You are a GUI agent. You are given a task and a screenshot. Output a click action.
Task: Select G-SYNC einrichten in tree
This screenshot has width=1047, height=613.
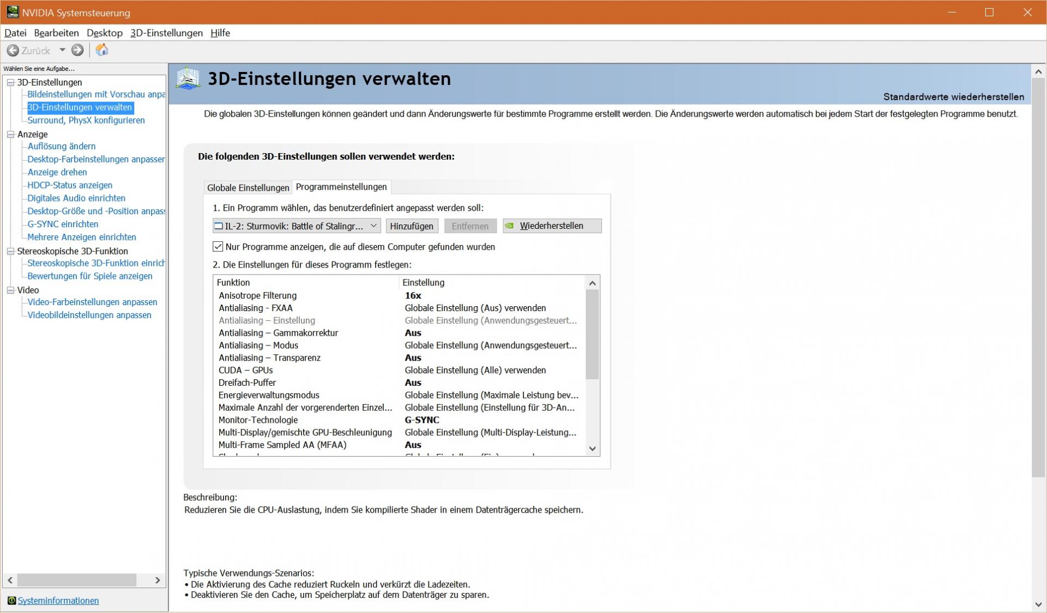(x=63, y=224)
